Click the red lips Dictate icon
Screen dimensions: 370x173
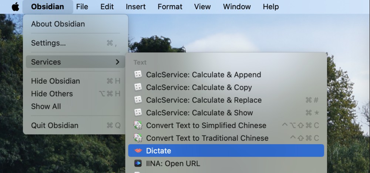click(138, 150)
